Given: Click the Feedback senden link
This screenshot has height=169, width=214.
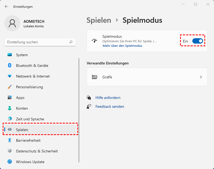Looking at the screenshot, I should point(110,106).
